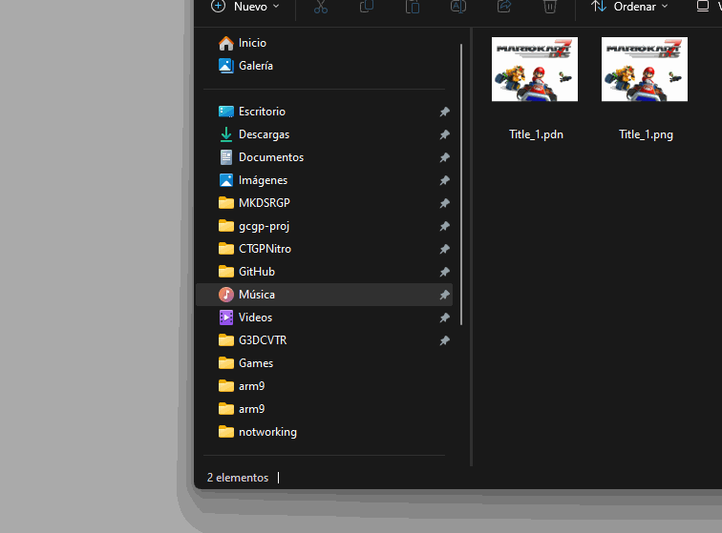Click the pin icon beside GitHub
Image resolution: width=722 pixels, height=533 pixels.
pos(444,272)
